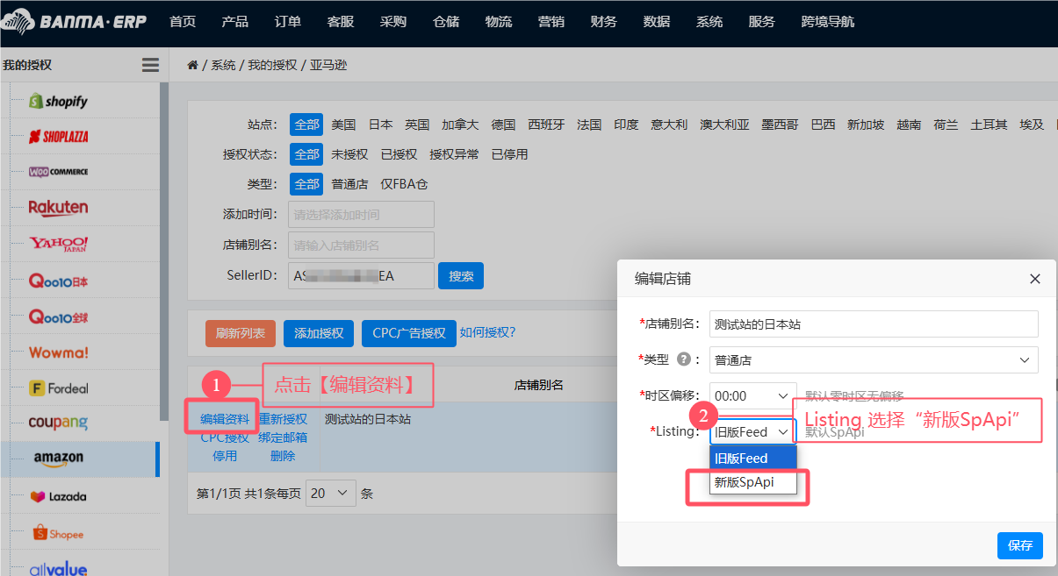The image size is (1058, 576).
Task: Open the Shopify authorization entry
Action: (x=59, y=102)
